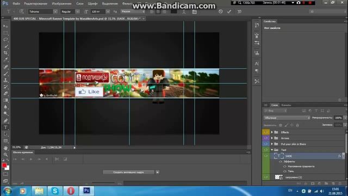Screen dimensions: 348x196
Task: Hide the SADE text layer
Action: pos(266,156)
